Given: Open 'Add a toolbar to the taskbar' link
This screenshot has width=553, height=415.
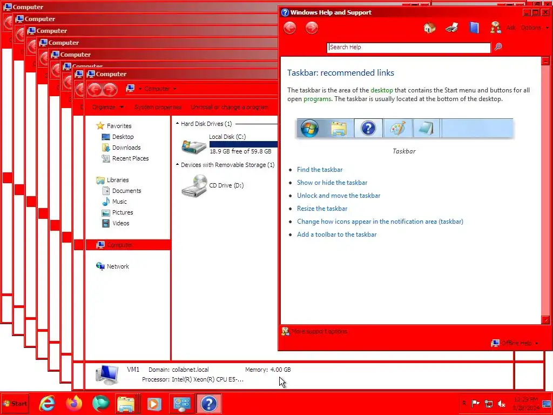Looking at the screenshot, I should (x=337, y=235).
